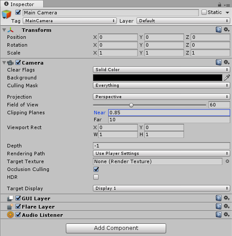232x236 pixels.
Task: Open the GUI Layer gear settings menu
Action: tap(226, 198)
